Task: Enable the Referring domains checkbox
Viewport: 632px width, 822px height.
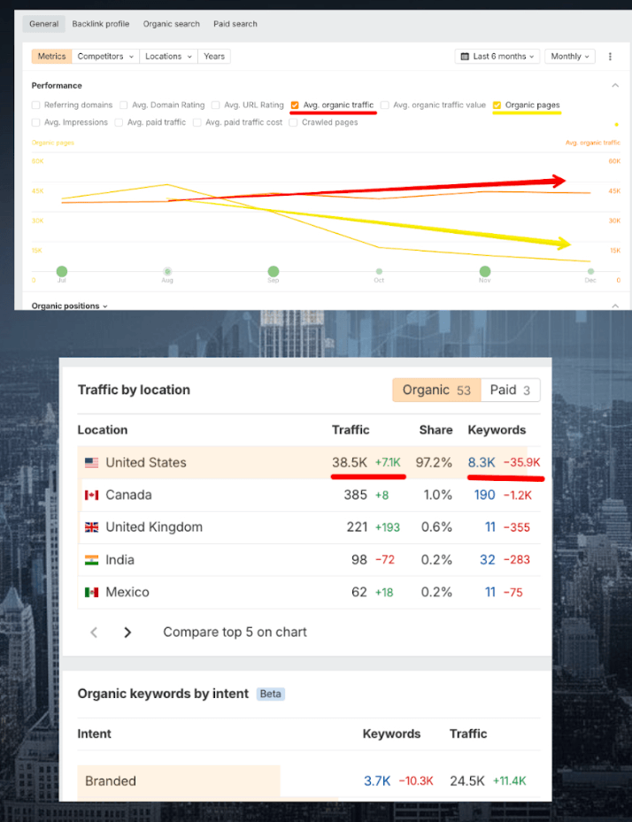Action: click(x=36, y=105)
